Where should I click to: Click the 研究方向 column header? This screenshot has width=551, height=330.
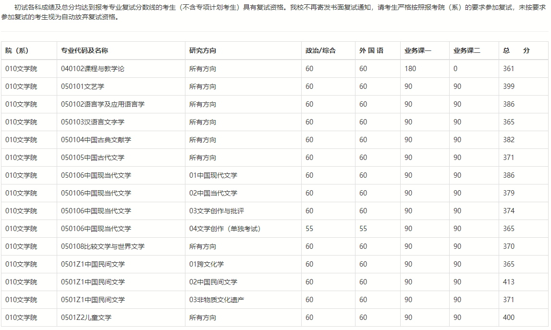click(x=203, y=50)
